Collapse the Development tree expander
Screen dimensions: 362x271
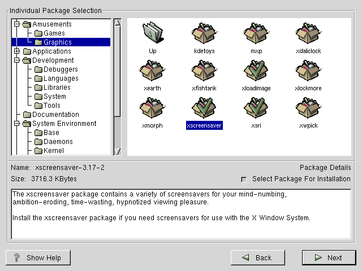[17, 60]
